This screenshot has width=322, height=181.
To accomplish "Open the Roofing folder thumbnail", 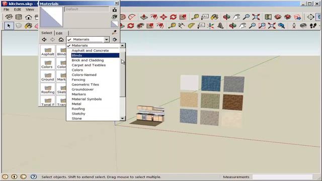I will point(48,89).
